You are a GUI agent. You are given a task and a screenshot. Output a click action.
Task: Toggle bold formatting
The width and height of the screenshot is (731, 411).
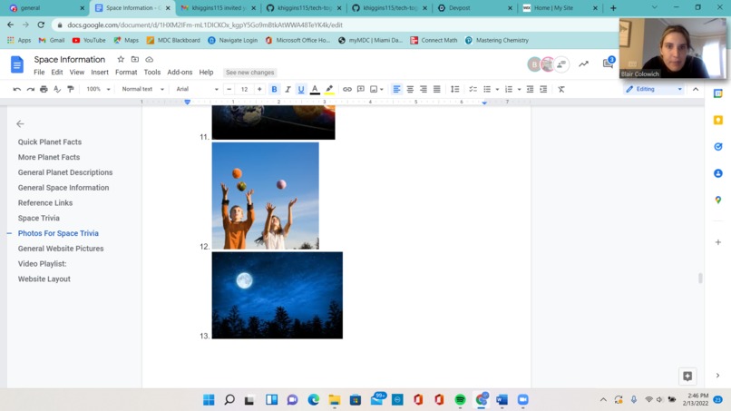click(274, 89)
